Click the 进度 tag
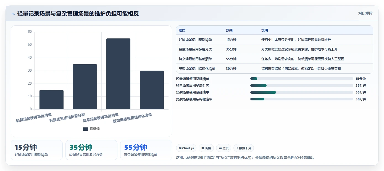The image size is (384, 171). pos(223,148)
